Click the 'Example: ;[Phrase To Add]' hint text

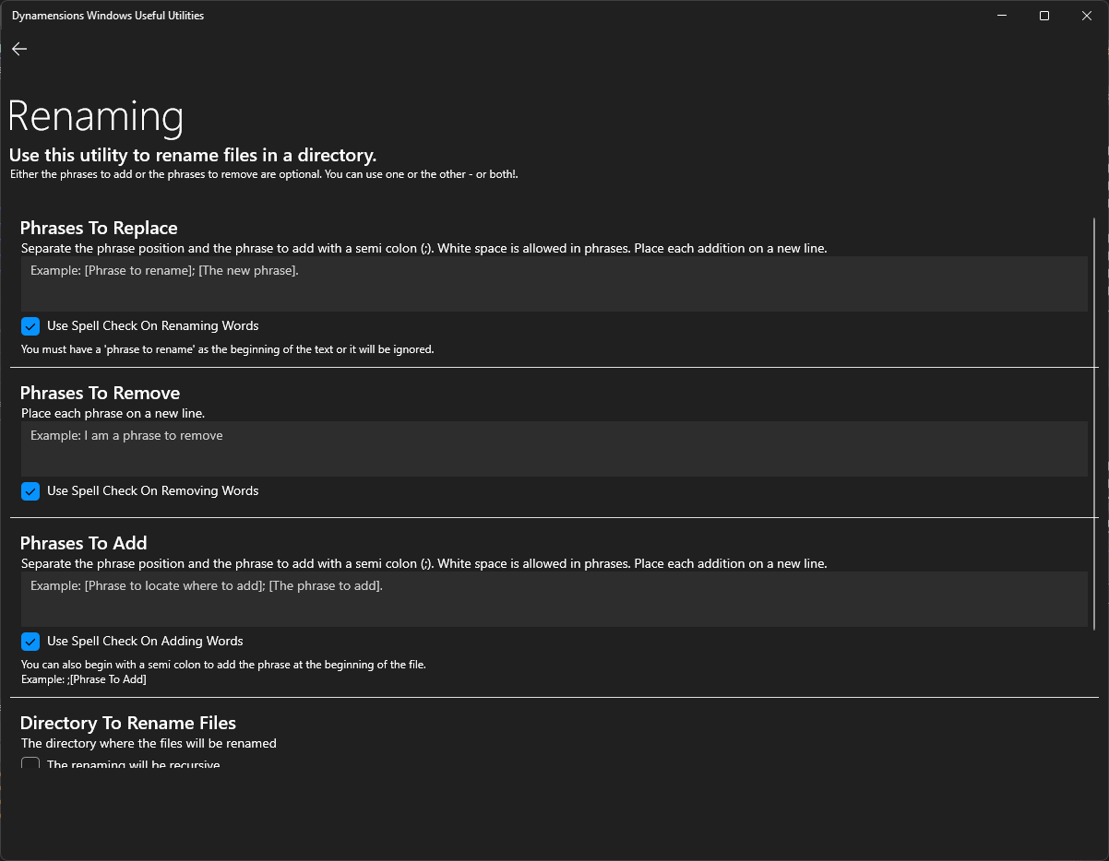click(x=84, y=679)
